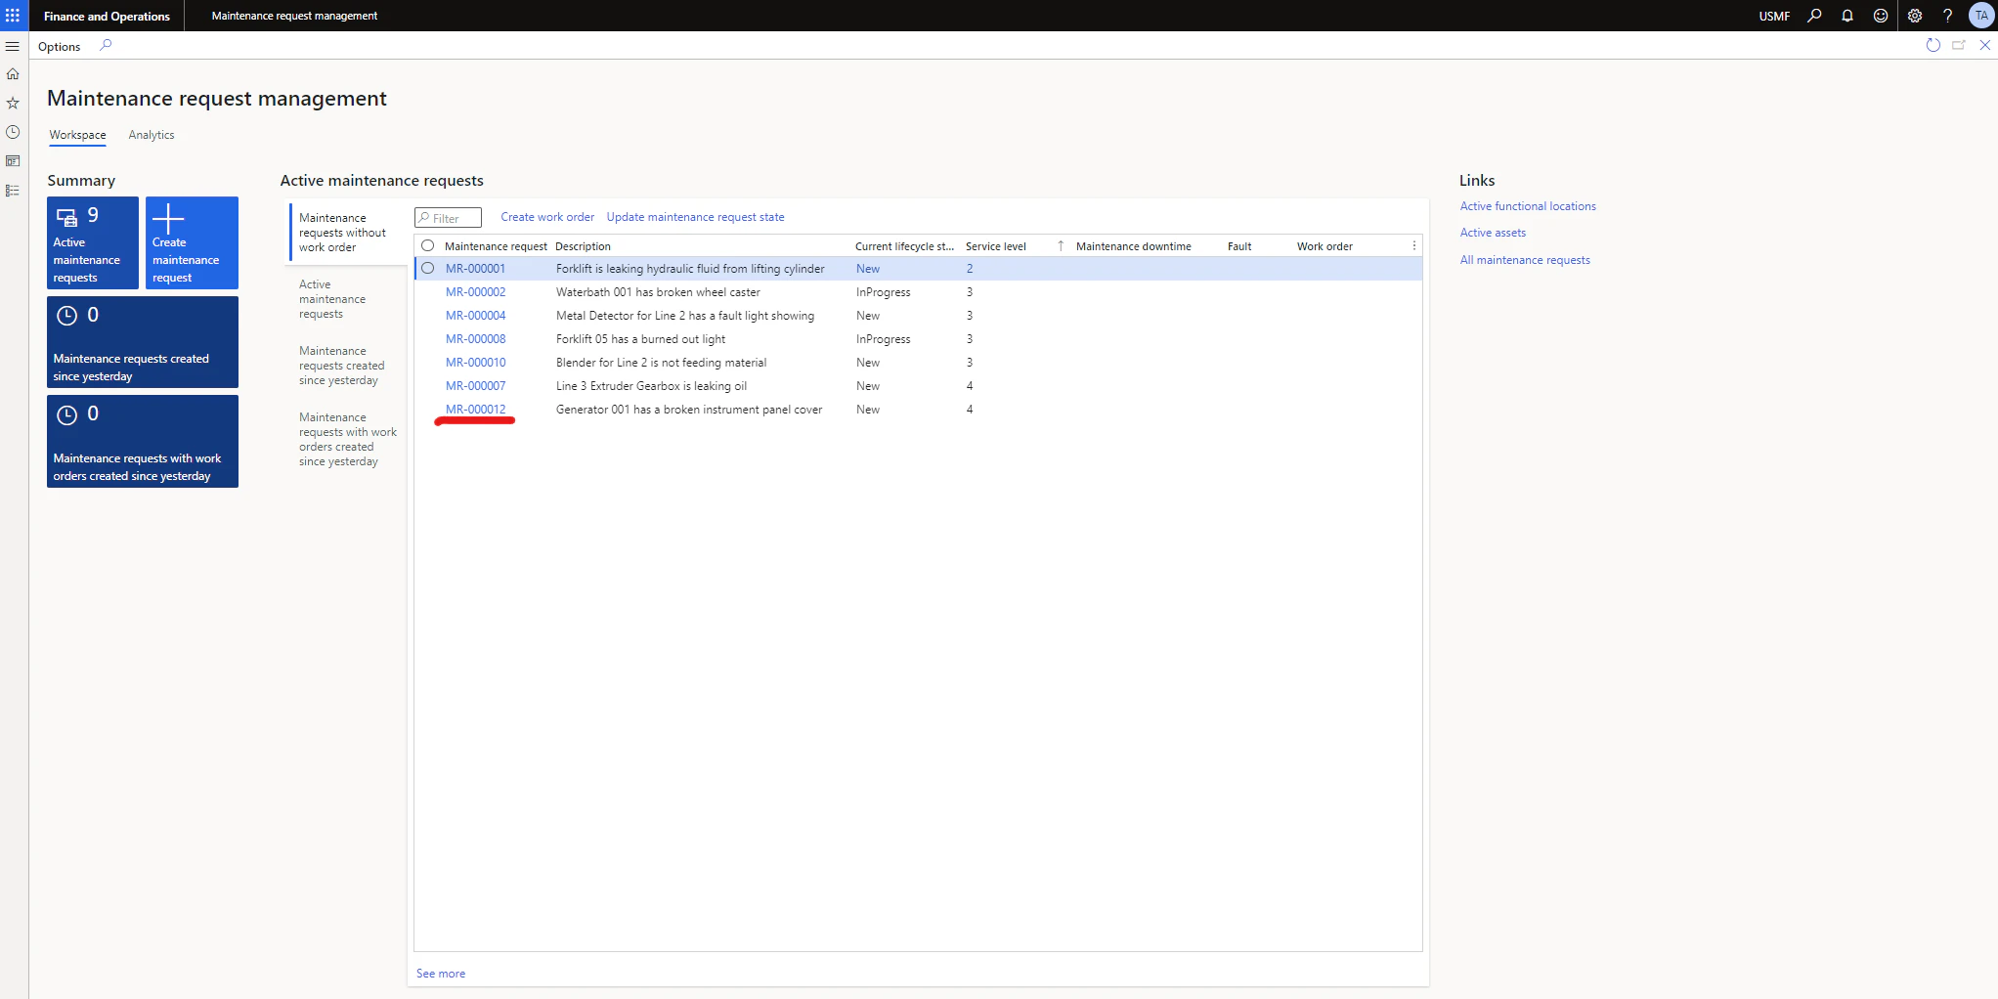Open page in new window icon
Viewport: 1998px width, 999px height.
1959,45
